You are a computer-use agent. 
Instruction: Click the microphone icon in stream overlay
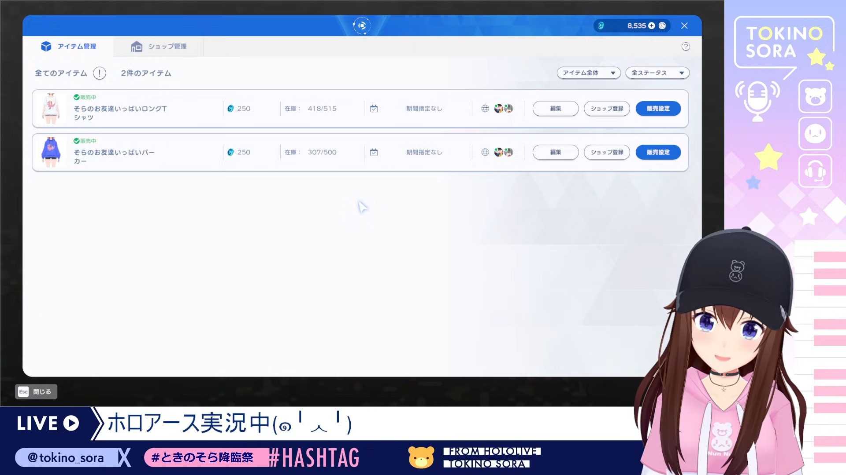[x=757, y=101]
